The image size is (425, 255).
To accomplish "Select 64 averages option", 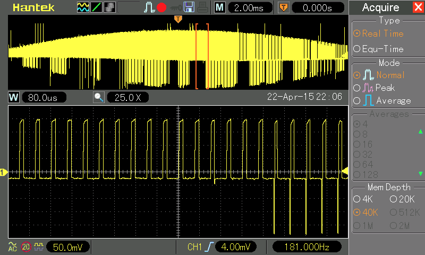I will pyautogui.click(x=363, y=165).
